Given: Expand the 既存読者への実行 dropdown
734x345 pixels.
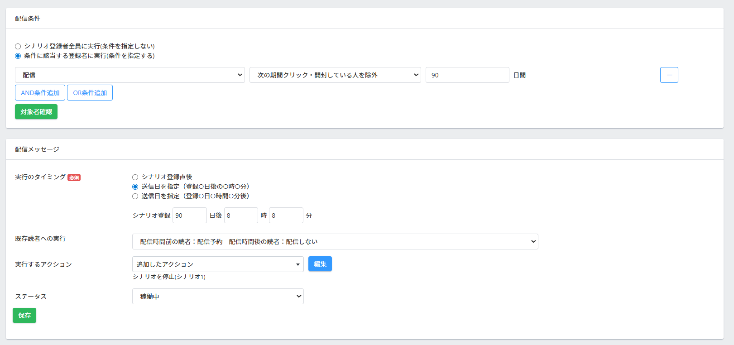Looking at the screenshot, I should tap(335, 242).
